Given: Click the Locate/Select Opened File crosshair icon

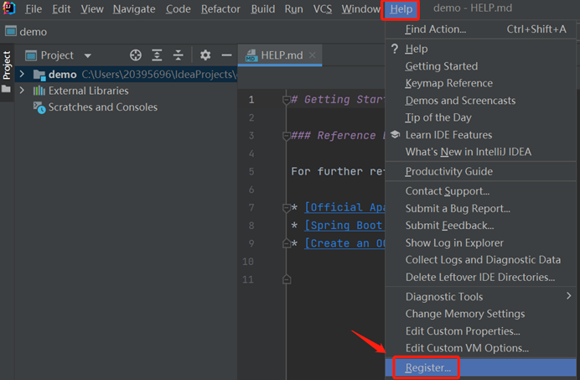Looking at the screenshot, I should [136, 55].
